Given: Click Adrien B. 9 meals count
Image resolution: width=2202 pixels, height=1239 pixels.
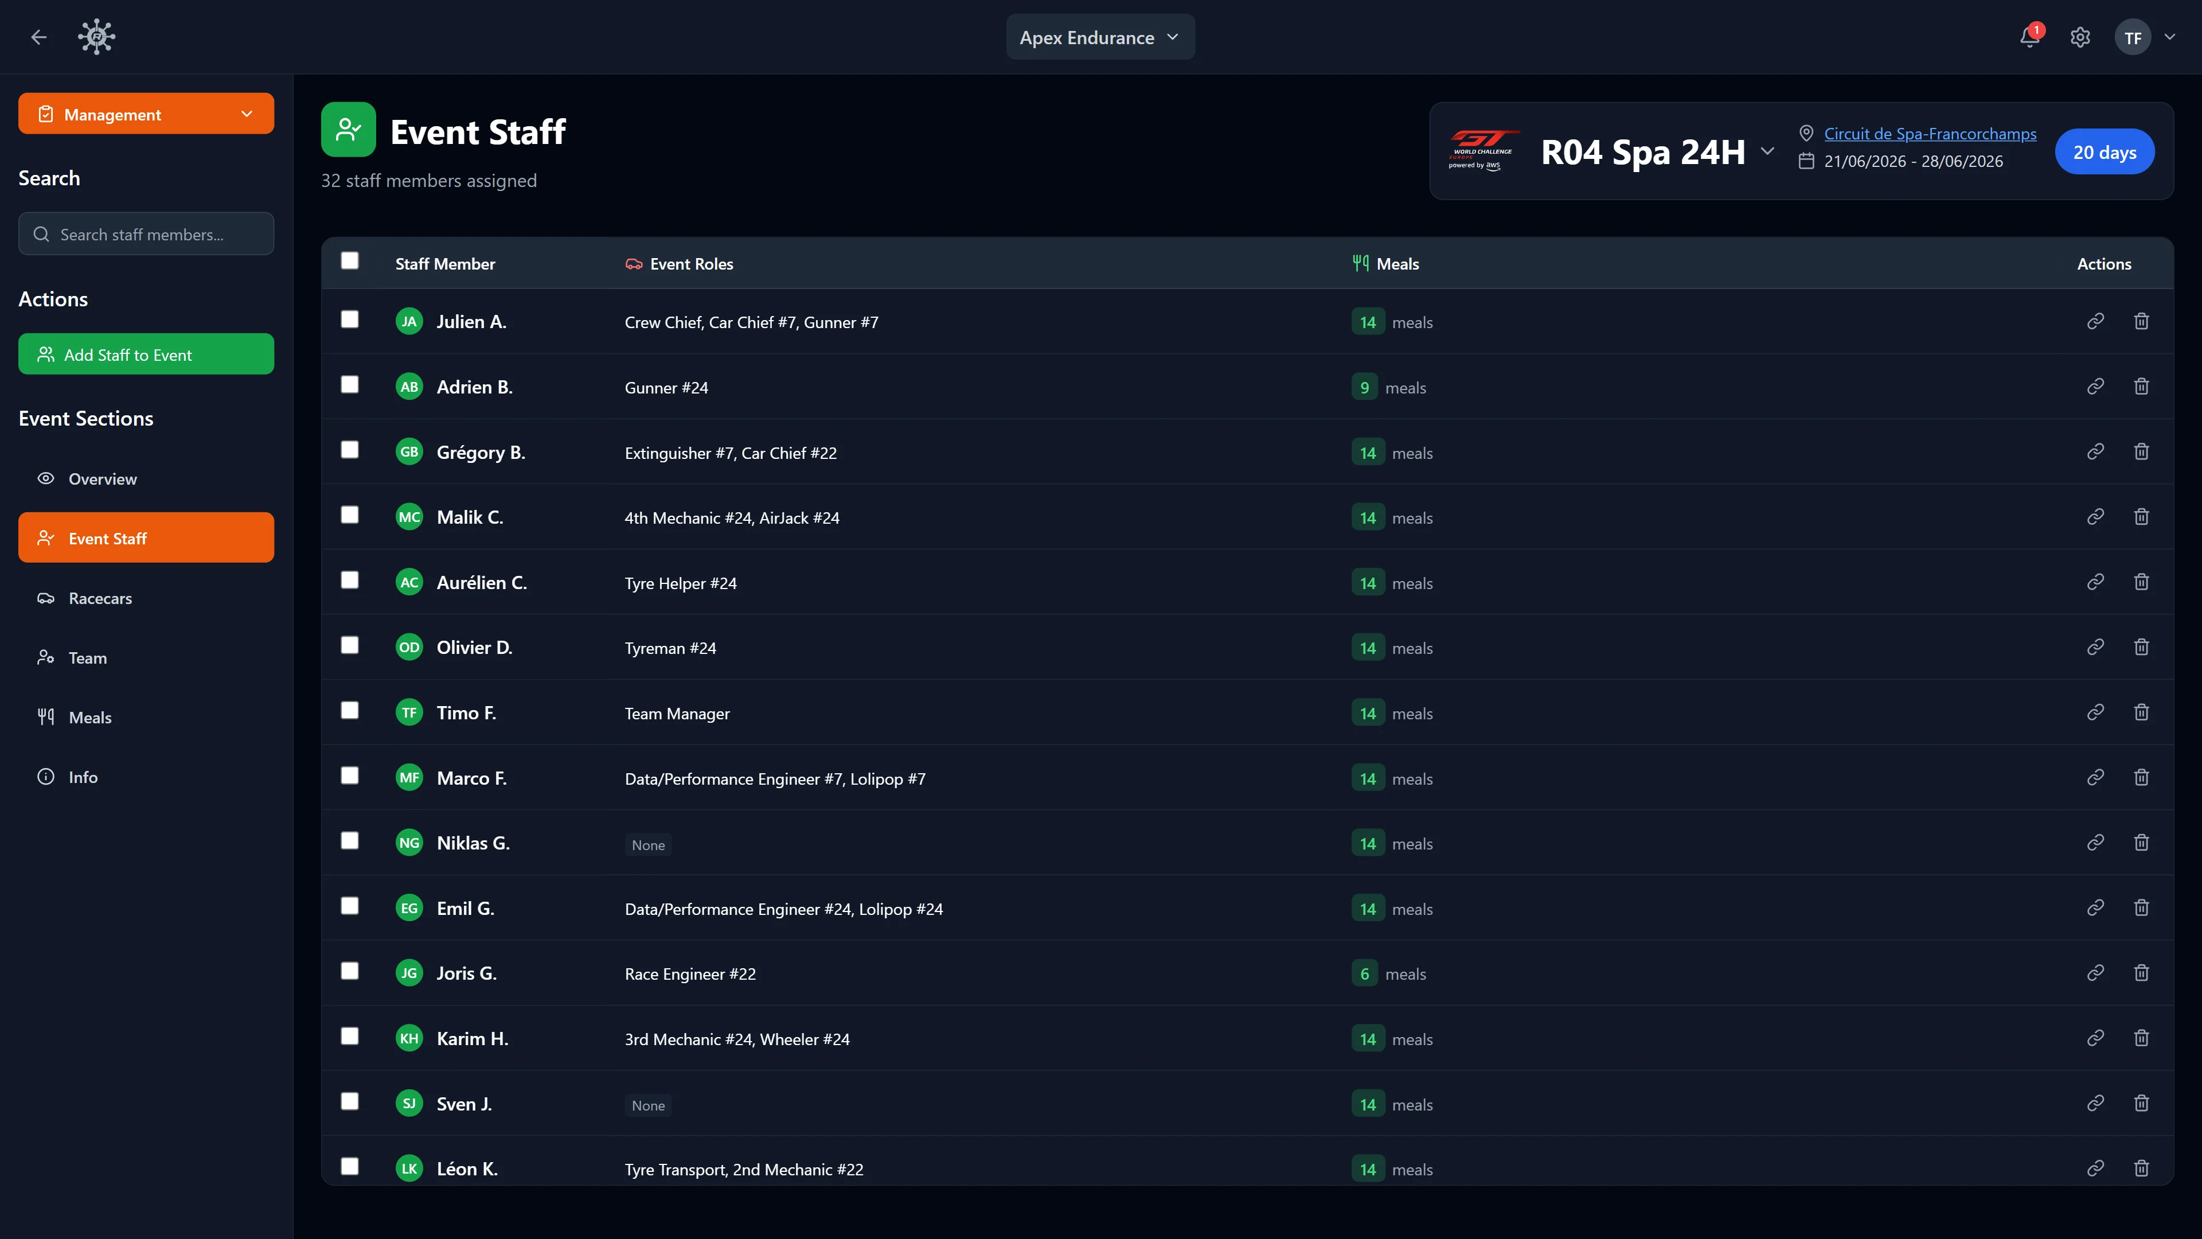Looking at the screenshot, I should (1364, 387).
